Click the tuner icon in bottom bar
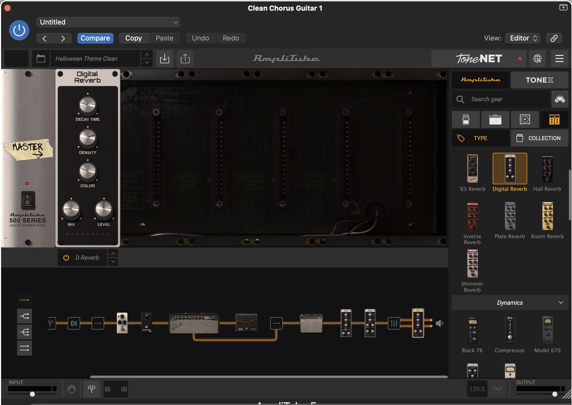Screen dimensions: 572x405 91,389
